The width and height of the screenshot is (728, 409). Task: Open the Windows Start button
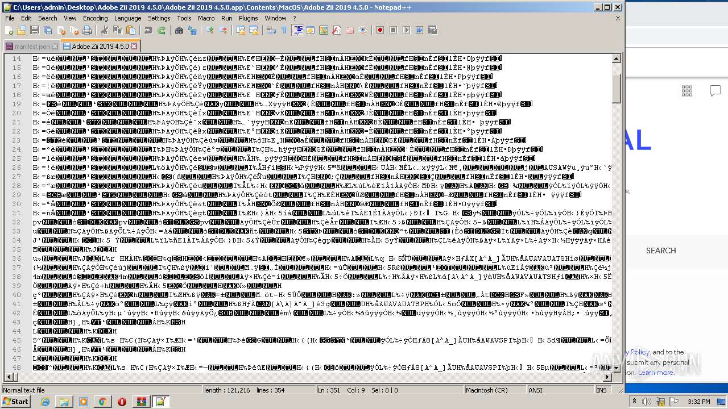click(x=16, y=402)
